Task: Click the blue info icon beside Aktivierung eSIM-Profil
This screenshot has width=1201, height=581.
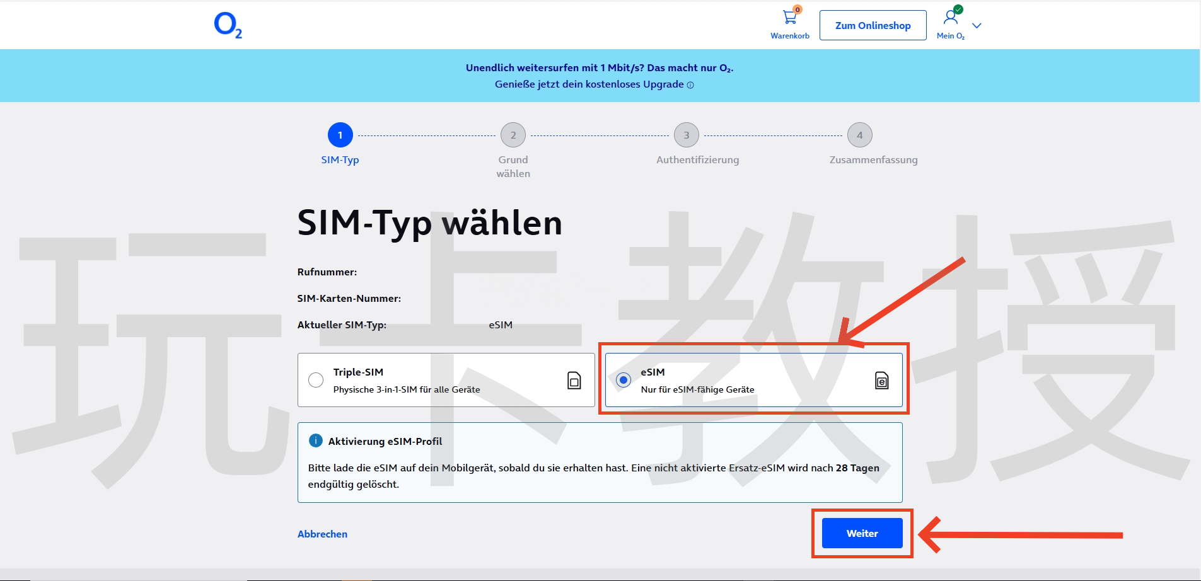Action: [315, 441]
